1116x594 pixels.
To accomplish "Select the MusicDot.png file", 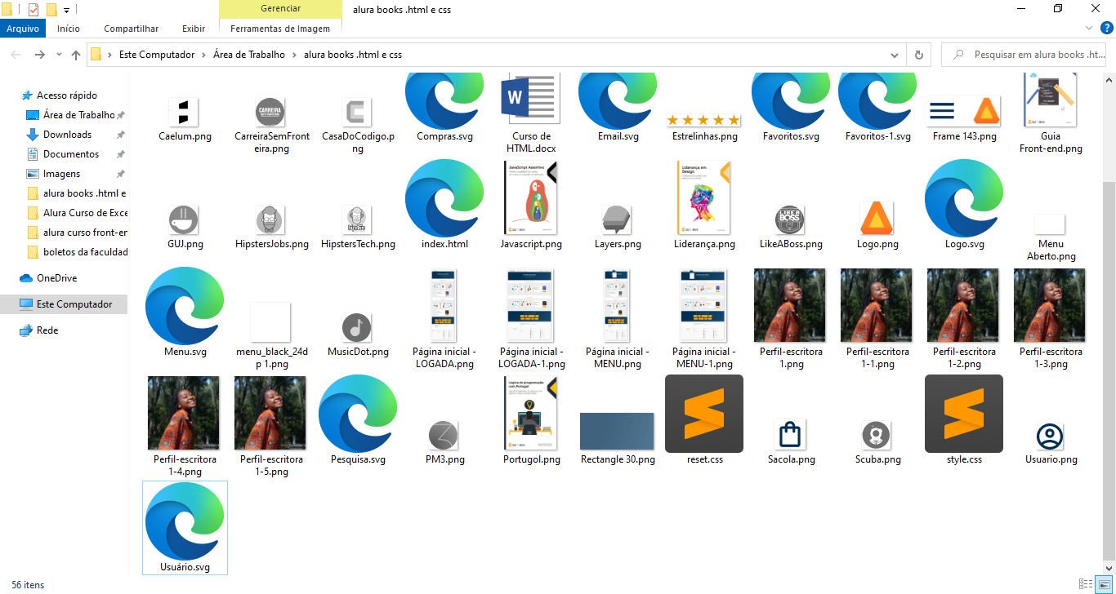I will 357,327.
